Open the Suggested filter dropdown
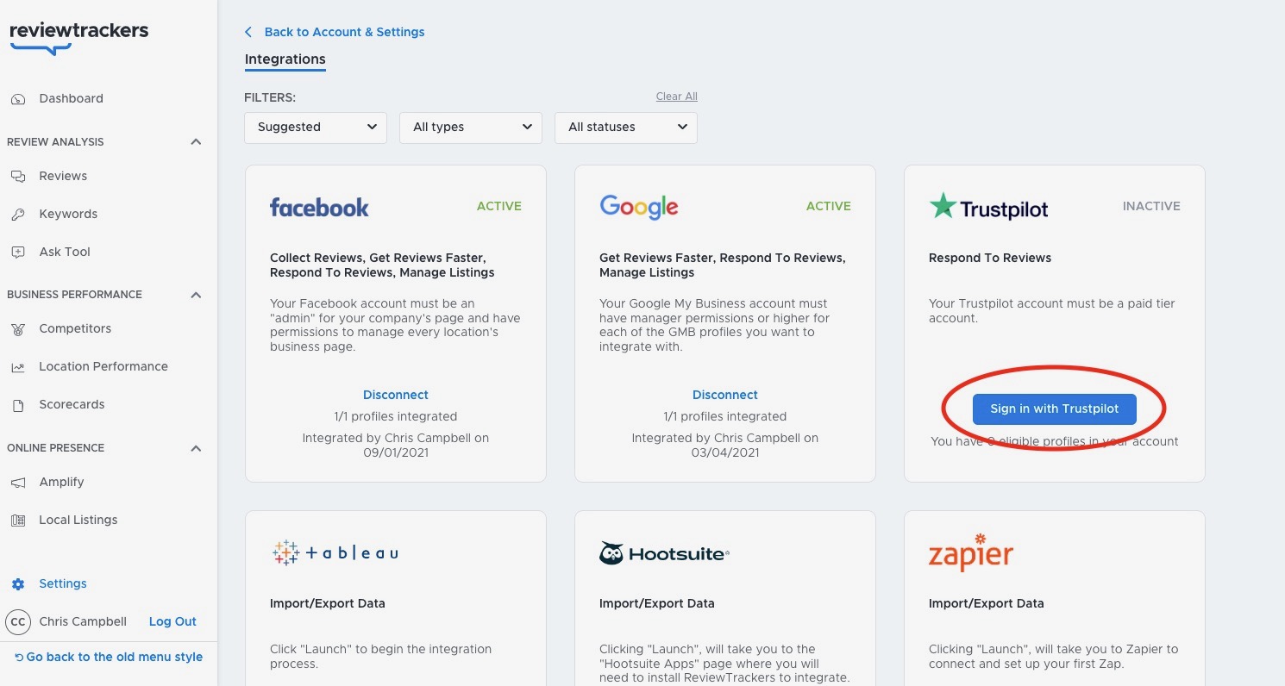The height and width of the screenshot is (686, 1285). [x=316, y=128]
